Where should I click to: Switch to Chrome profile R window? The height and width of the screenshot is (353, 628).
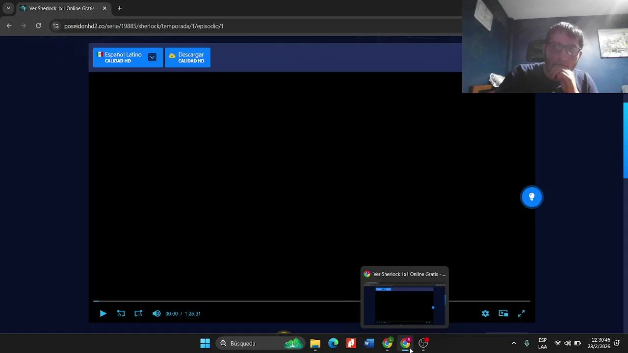(405, 343)
